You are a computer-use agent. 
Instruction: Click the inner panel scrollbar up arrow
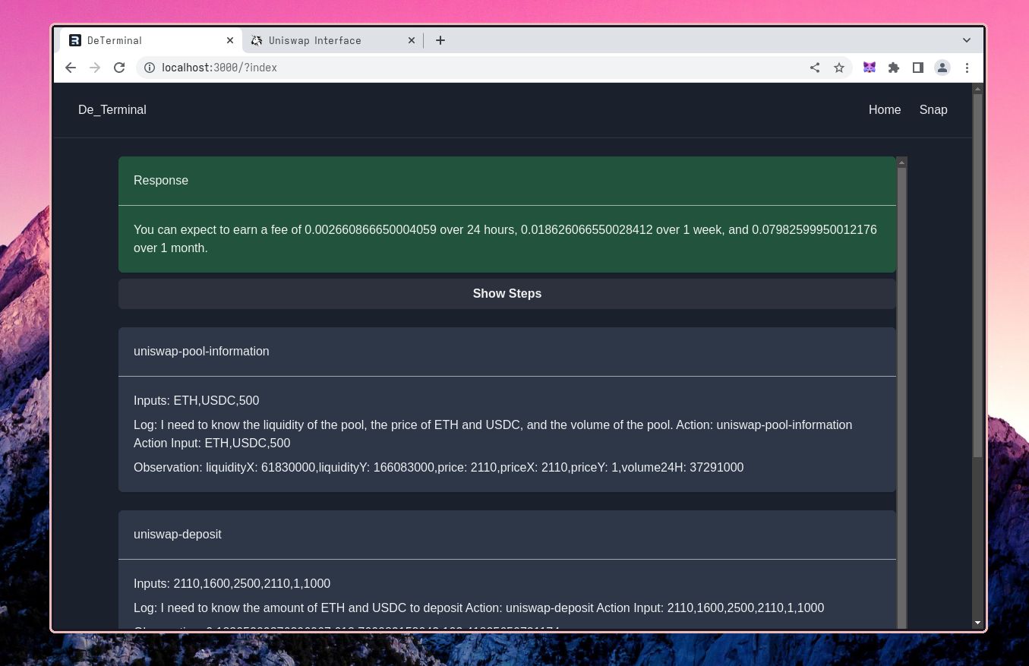point(902,163)
